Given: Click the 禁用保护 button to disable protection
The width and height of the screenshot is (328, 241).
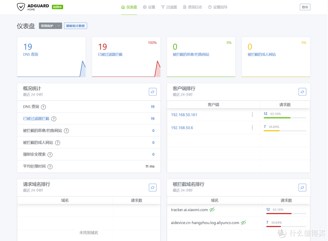Looking at the screenshot, I should pos(47,26).
